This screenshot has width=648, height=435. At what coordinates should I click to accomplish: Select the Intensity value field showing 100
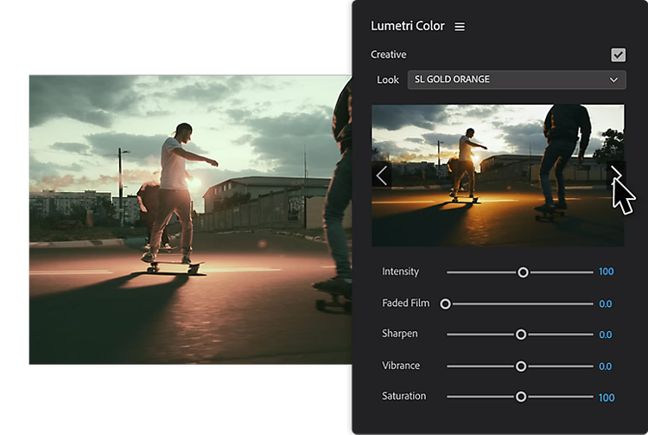[x=606, y=272]
